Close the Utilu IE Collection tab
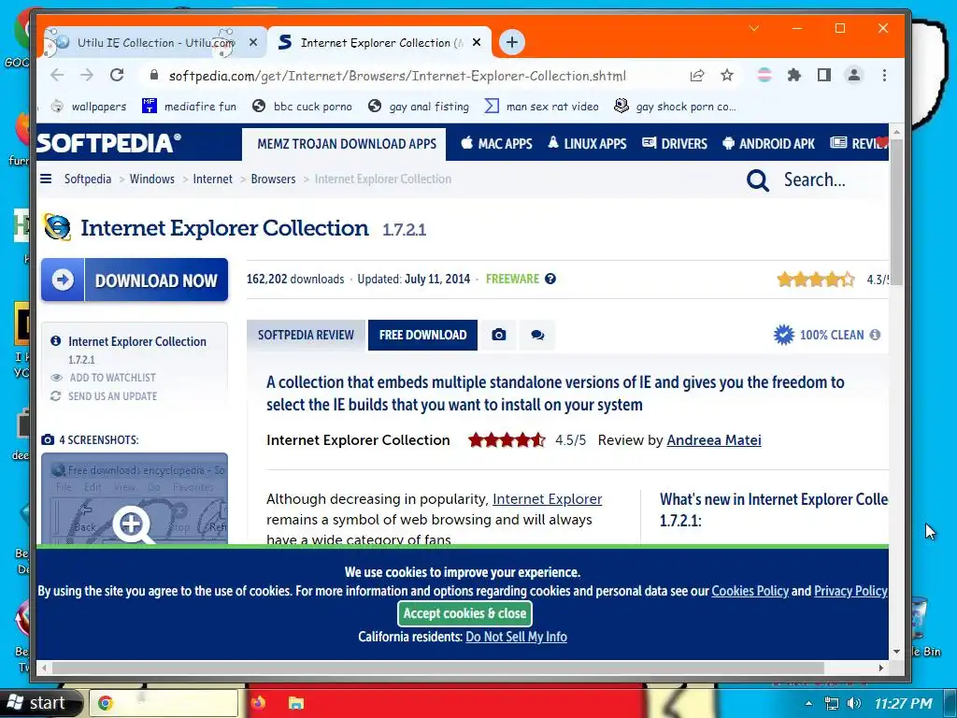Image resolution: width=957 pixels, height=718 pixels. point(253,42)
